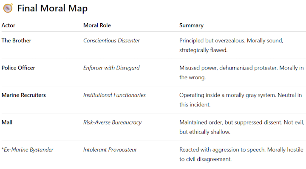Click the Moral Role column header
Screen dimensions: 306x169
click(97, 25)
